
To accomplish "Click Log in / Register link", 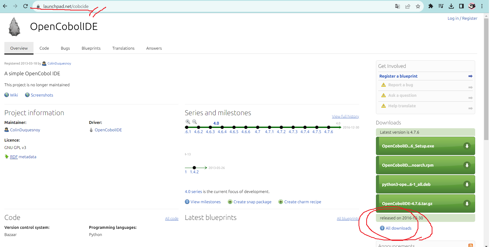I will coord(462,18).
